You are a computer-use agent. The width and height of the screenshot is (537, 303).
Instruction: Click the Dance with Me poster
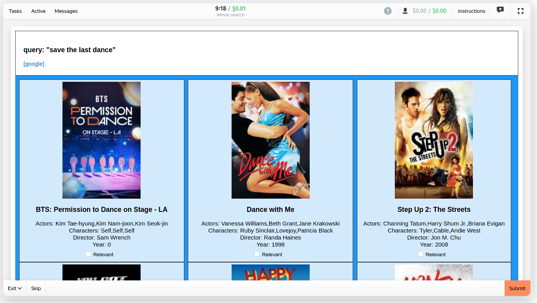click(x=271, y=140)
